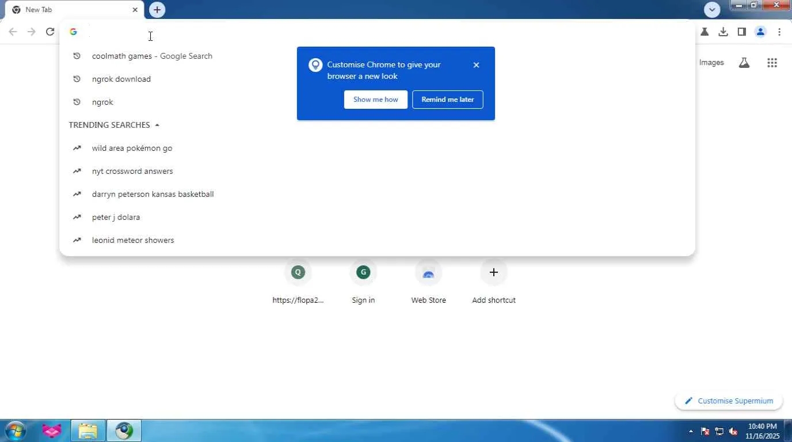Click the Show desktop strip

[788, 431]
